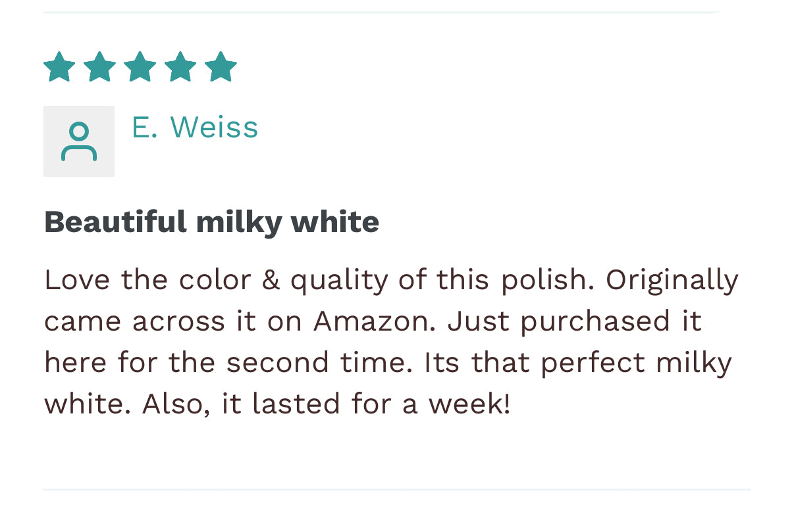Click the fifth, last rating star
Viewport: 794px width, 514px height.
coord(220,67)
